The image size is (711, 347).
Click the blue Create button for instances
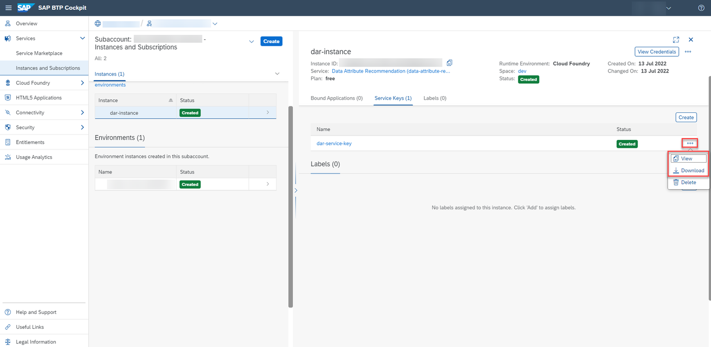click(271, 41)
